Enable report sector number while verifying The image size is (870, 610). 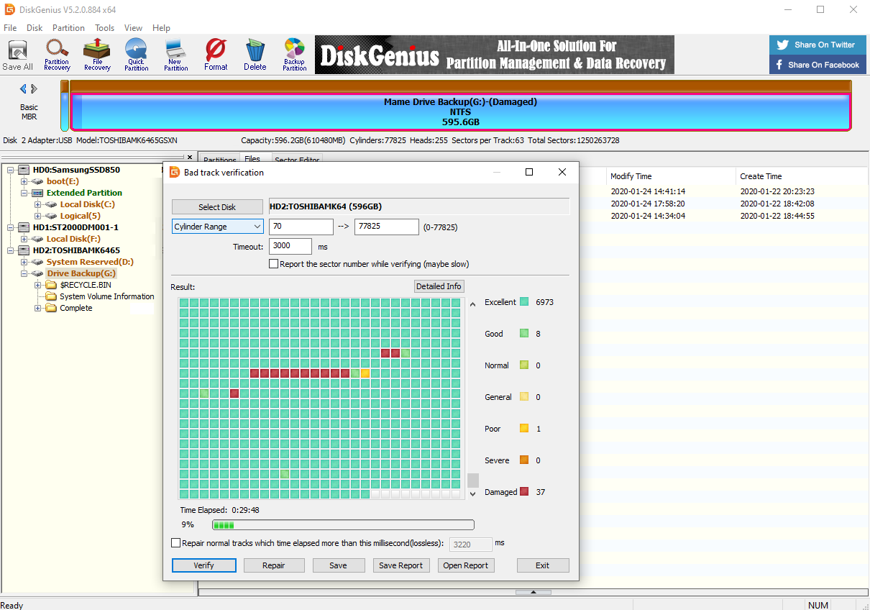click(x=273, y=264)
